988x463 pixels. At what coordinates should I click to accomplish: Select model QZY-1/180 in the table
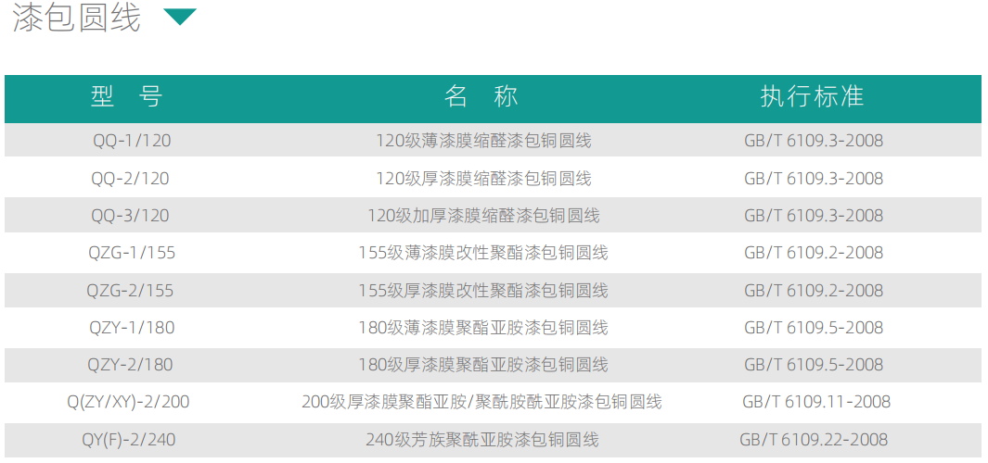point(131,328)
